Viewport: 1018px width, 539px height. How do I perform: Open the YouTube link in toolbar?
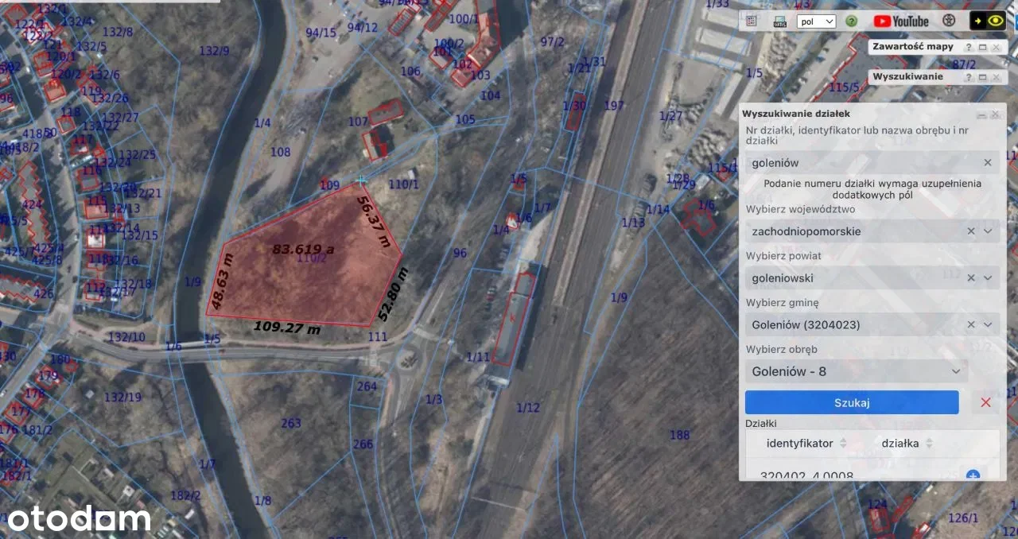click(x=901, y=21)
